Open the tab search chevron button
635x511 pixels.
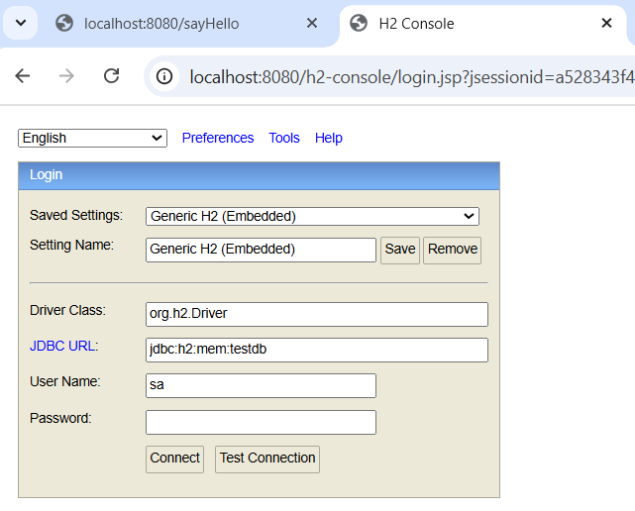pyautogui.click(x=21, y=23)
